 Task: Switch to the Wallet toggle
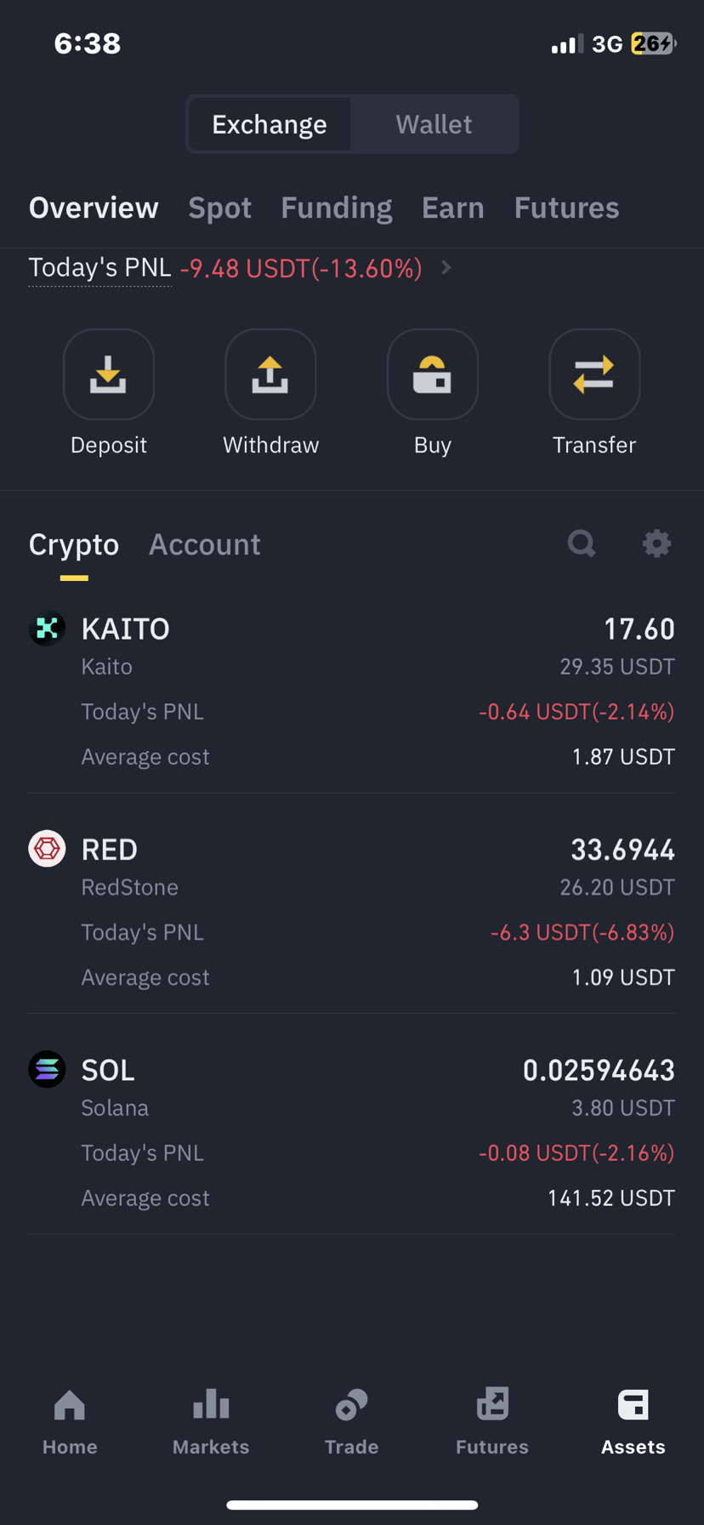click(x=434, y=124)
